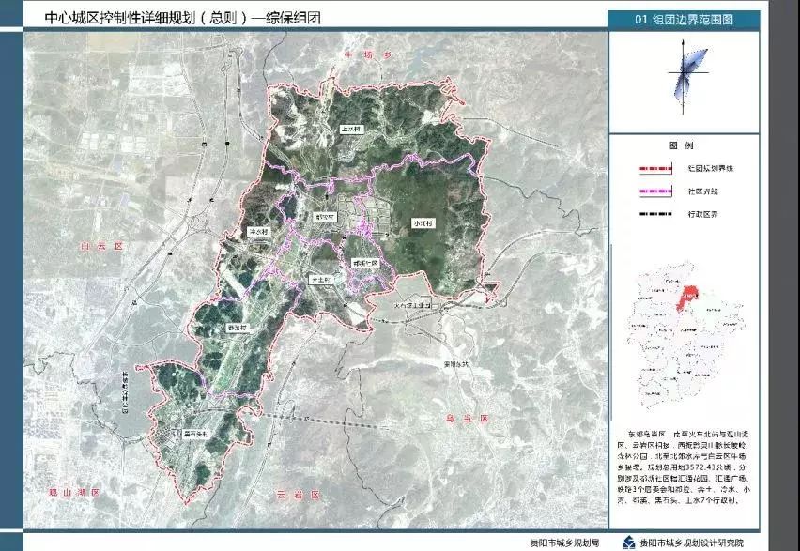
Task: Click the 贵阳市城乡规划设计研究院 logo icon
Action: tap(627, 542)
